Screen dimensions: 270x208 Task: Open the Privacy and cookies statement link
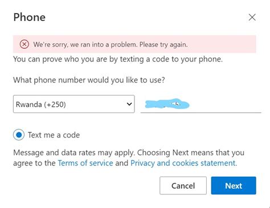pos(184,163)
